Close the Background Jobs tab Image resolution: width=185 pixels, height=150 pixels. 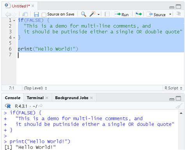91,98
